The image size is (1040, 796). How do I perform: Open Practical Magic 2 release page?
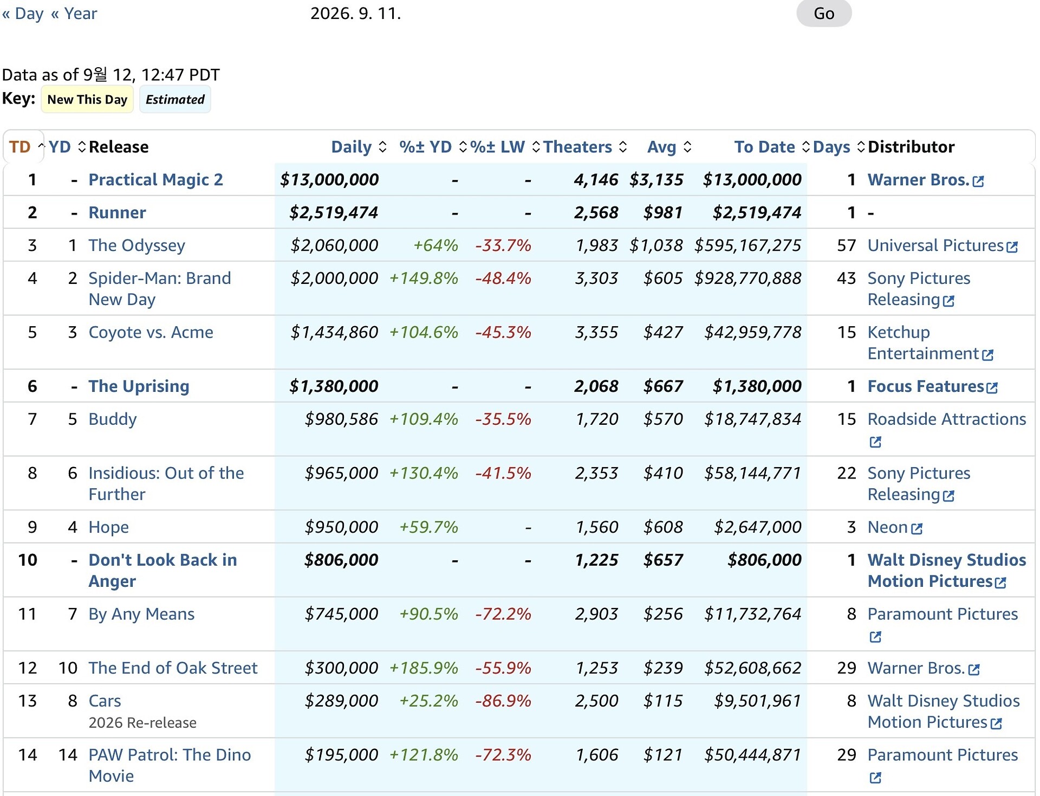tap(155, 179)
